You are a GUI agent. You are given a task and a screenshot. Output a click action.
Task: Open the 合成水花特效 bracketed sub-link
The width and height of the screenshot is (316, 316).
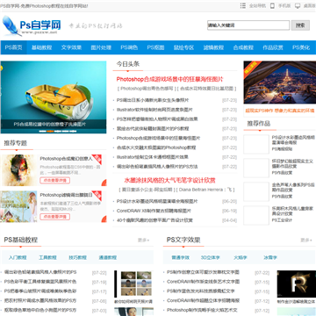click(206, 89)
